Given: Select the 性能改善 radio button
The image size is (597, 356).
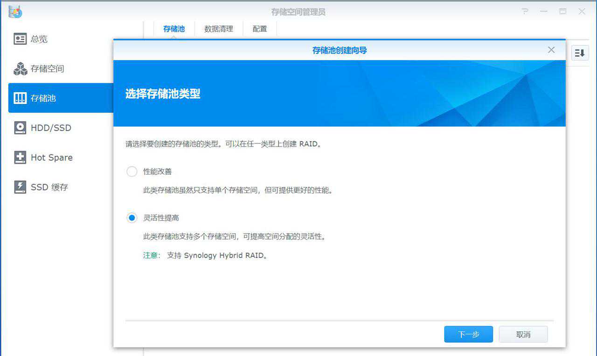Looking at the screenshot, I should [x=132, y=172].
